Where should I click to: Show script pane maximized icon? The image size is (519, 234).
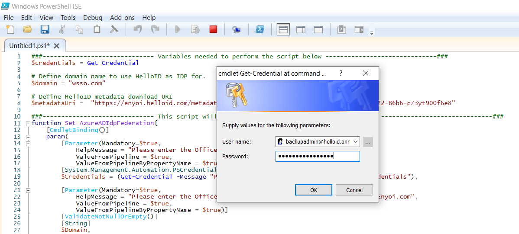click(318, 29)
